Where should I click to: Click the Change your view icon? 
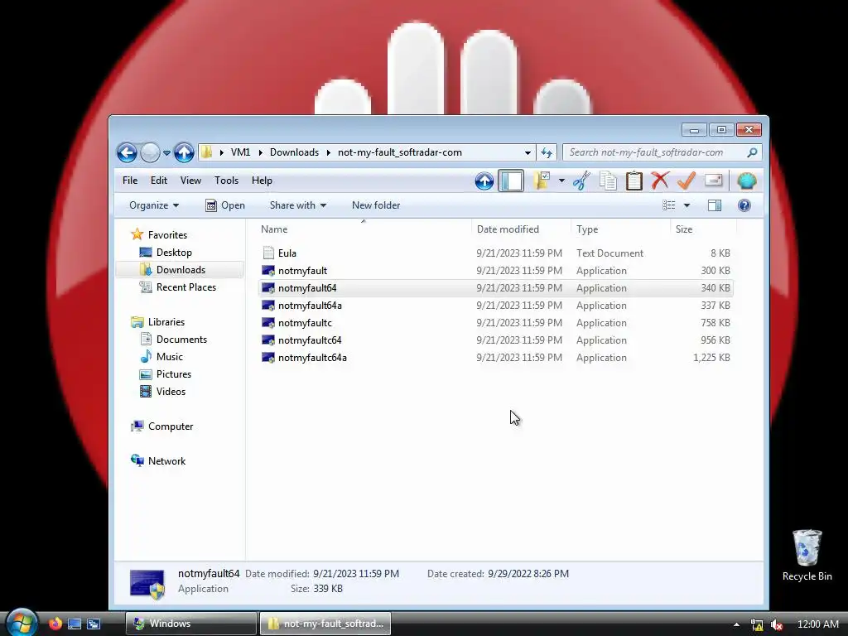tap(669, 205)
